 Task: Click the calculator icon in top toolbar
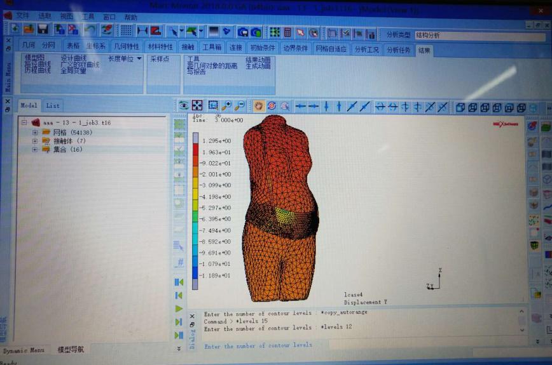point(287,32)
